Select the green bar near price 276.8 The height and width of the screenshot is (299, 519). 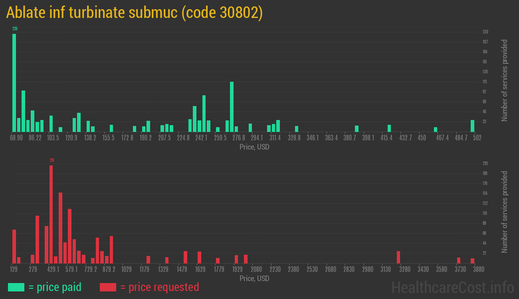232,108
